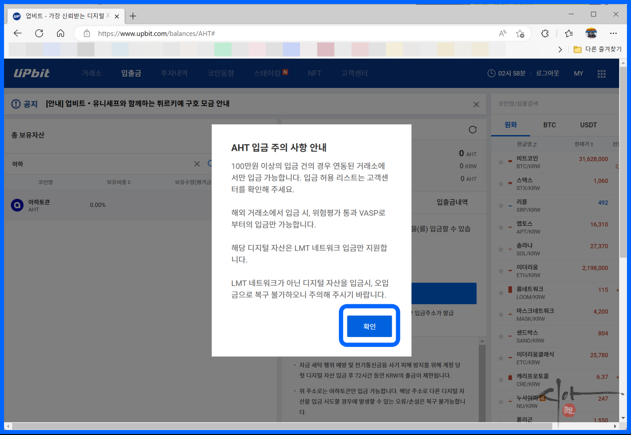Click the browser home icon
Screen dimensions: 631x435
tap(60, 33)
